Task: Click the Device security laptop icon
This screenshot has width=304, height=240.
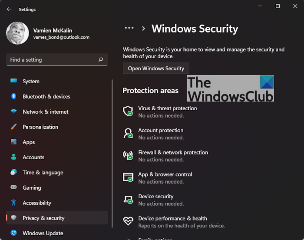Action: click(128, 200)
